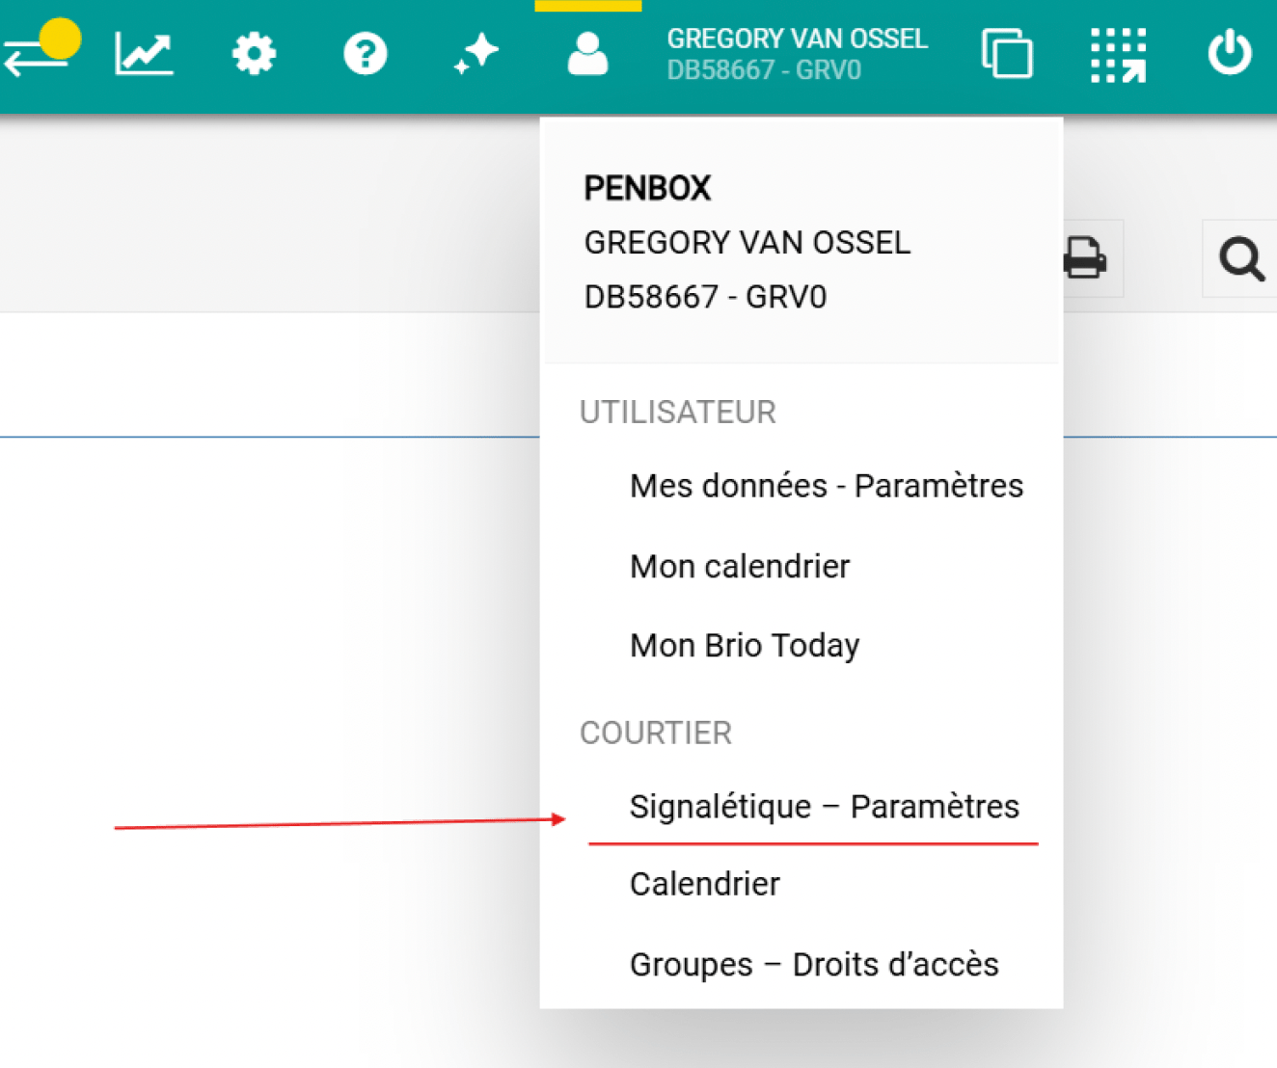Toggle the user profile icon menu
The width and height of the screenshot is (1277, 1068).
tap(587, 53)
